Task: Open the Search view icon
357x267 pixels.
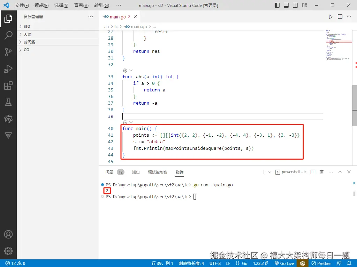Action: (8, 35)
